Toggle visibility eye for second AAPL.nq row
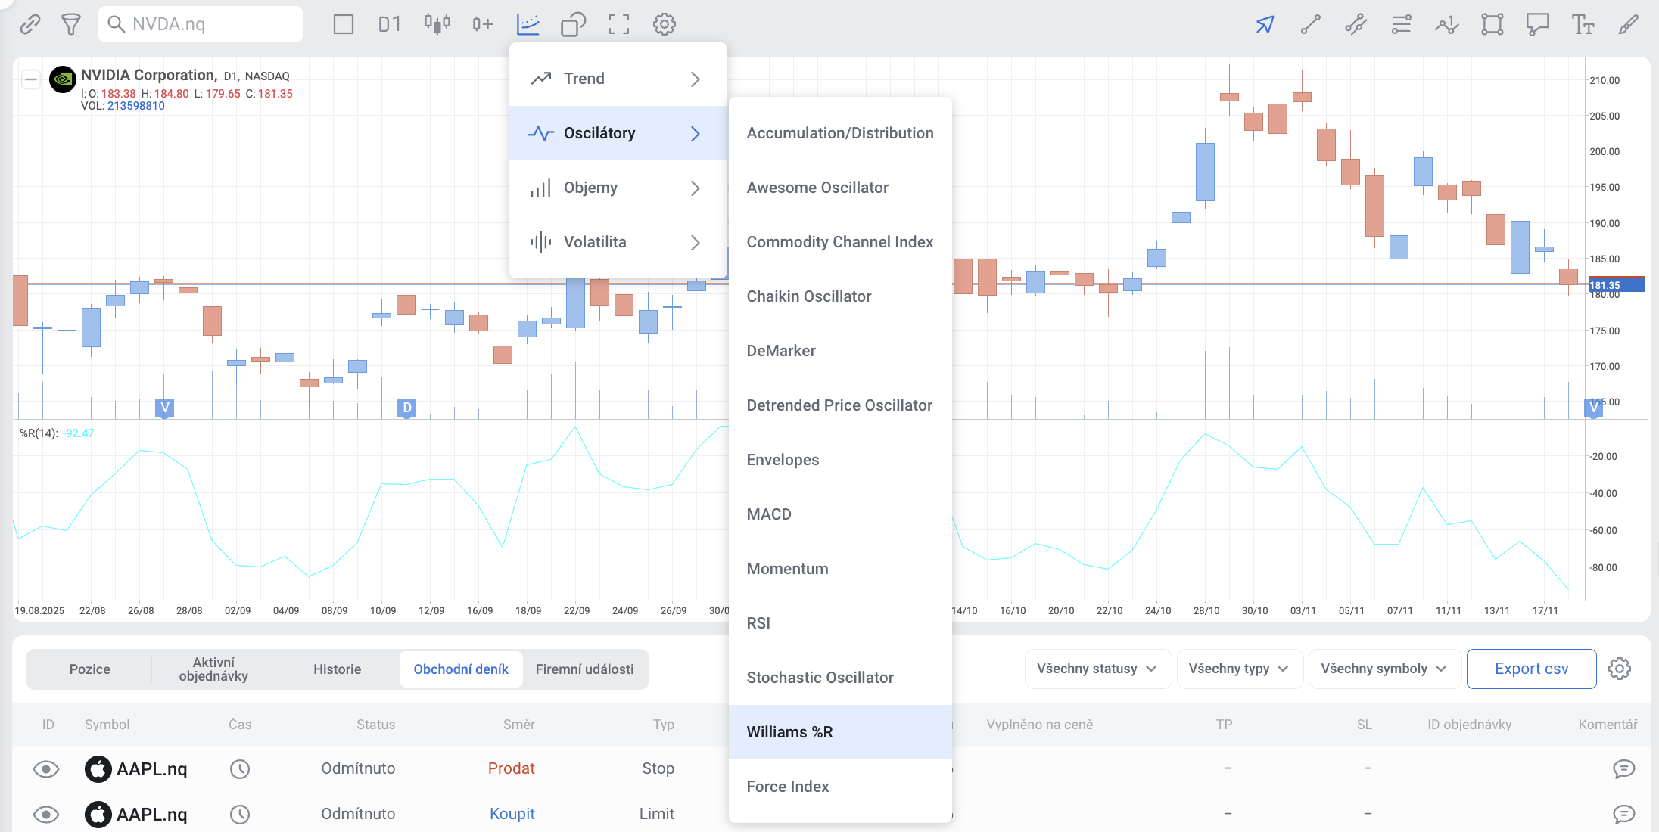1659x832 pixels. pyautogui.click(x=46, y=815)
